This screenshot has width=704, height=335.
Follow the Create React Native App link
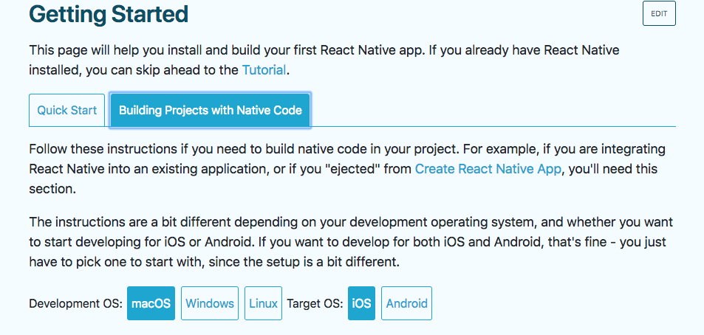(488, 169)
